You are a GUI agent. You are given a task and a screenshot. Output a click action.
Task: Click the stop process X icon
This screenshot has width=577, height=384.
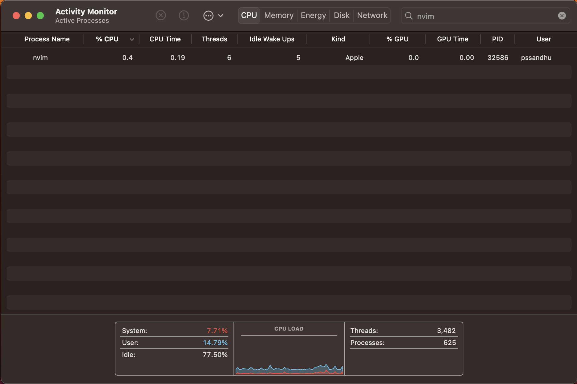(161, 15)
